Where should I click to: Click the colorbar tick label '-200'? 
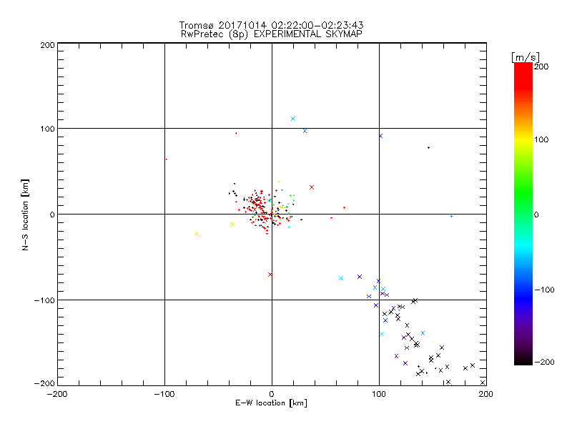(544, 362)
